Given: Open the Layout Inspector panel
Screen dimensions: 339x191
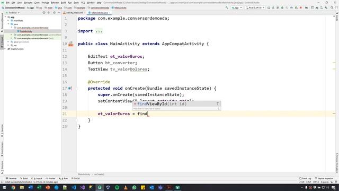Looking at the screenshot, I should point(324,178).
